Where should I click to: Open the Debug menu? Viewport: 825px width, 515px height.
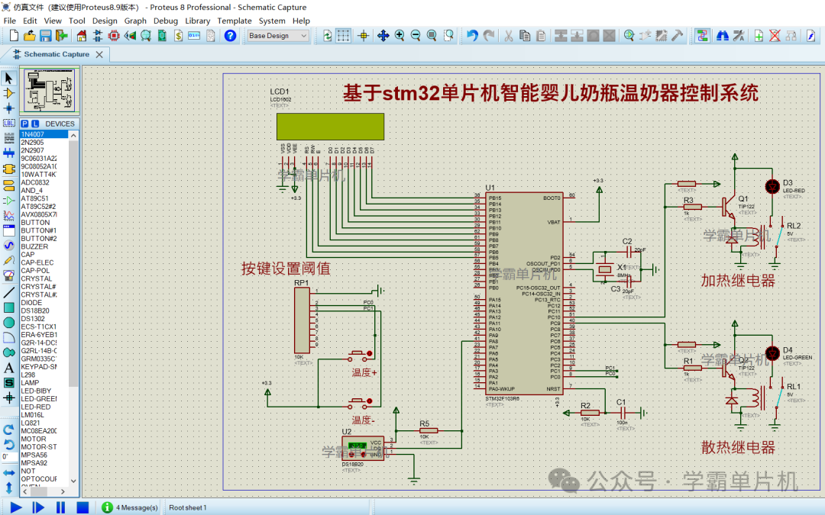click(x=166, y=21)
